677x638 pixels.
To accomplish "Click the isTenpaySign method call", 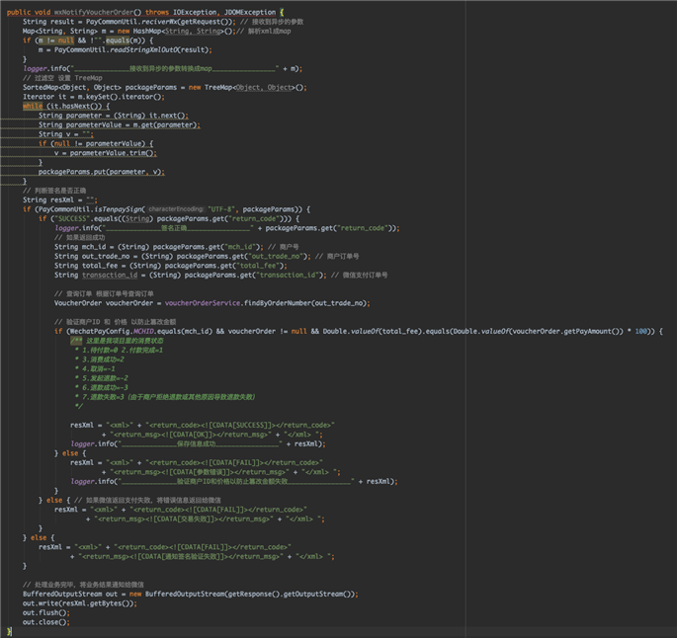I will (118, 209).
